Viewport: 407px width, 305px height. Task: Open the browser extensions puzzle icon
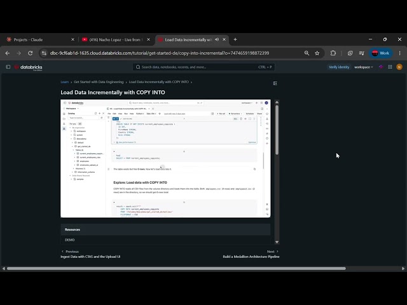pyautogui.click(x=333, y=53)
